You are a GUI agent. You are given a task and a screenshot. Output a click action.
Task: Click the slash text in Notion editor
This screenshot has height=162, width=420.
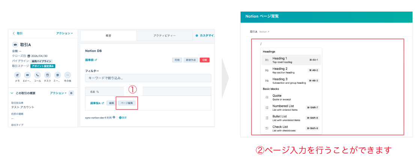(x=260, y=43)
